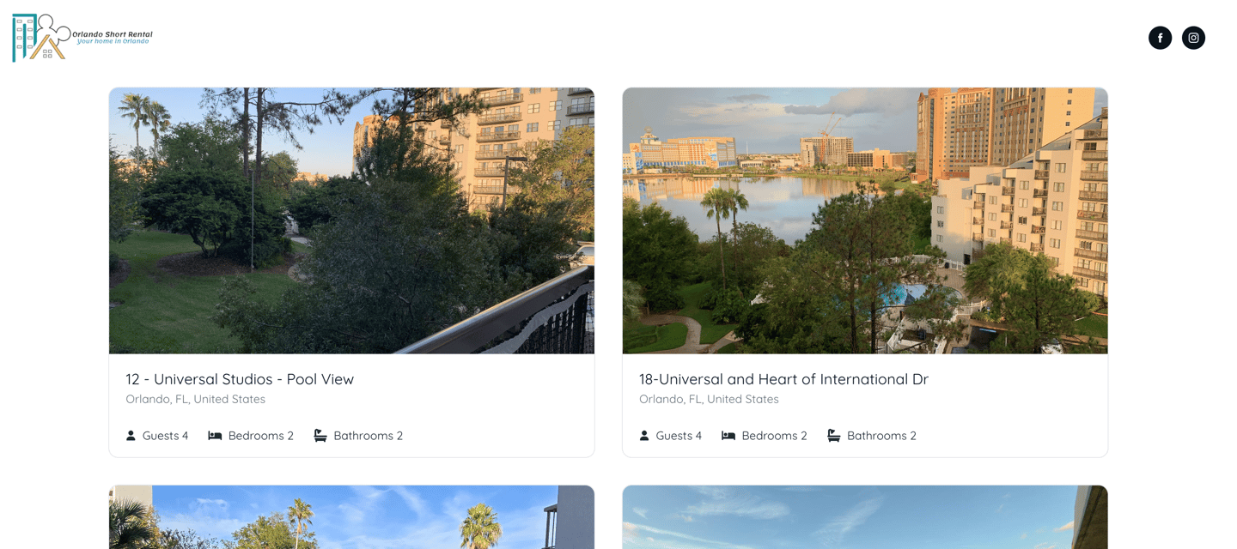Viewport: 1237px width, 549px height.
Task: Open the lake view photo of listing 18
Action: point(865,220)
